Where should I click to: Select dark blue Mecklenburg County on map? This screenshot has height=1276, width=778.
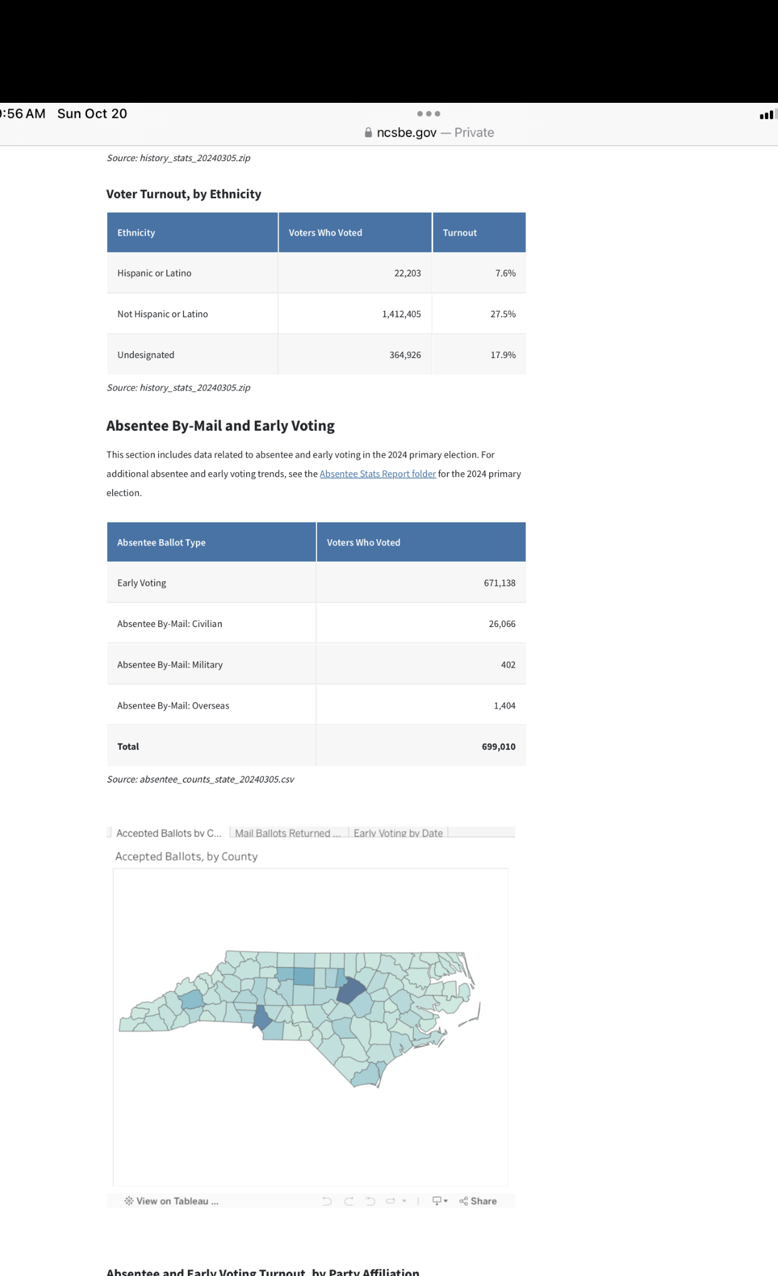[x=262, y=1018]
